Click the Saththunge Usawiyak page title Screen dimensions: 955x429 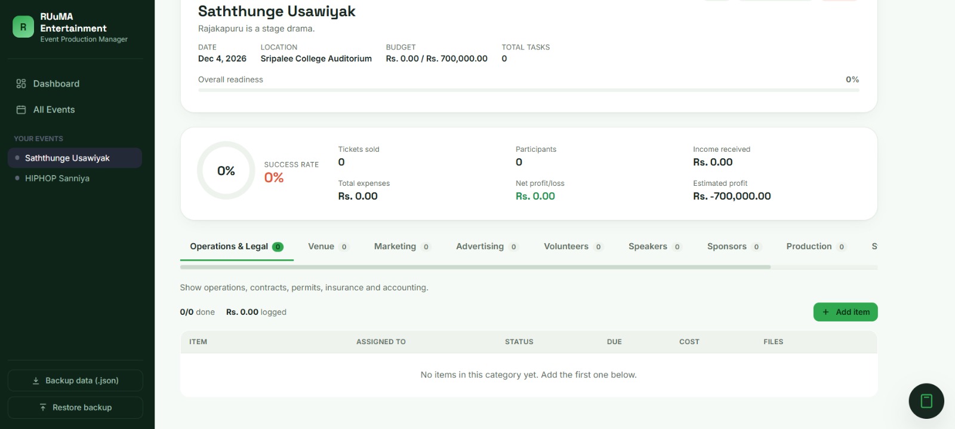pyautogui.click(x=276, y=11)
